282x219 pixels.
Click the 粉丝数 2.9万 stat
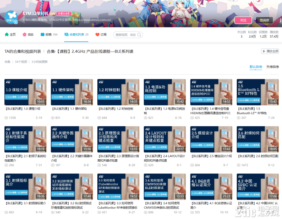(x=252, y=34)
